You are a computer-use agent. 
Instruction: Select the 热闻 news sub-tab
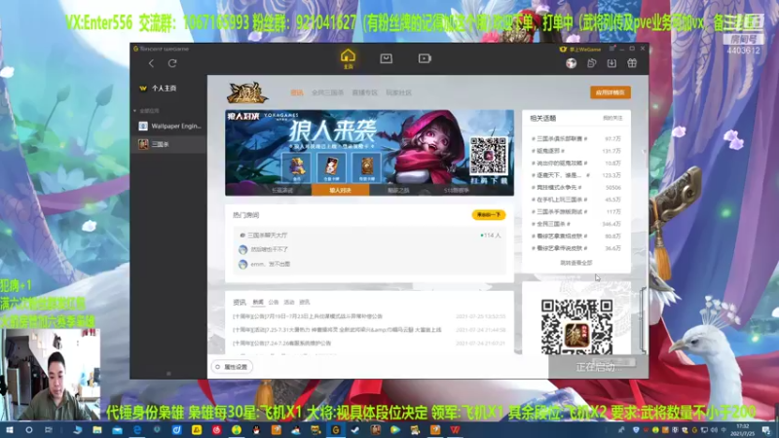click(258, 302)
